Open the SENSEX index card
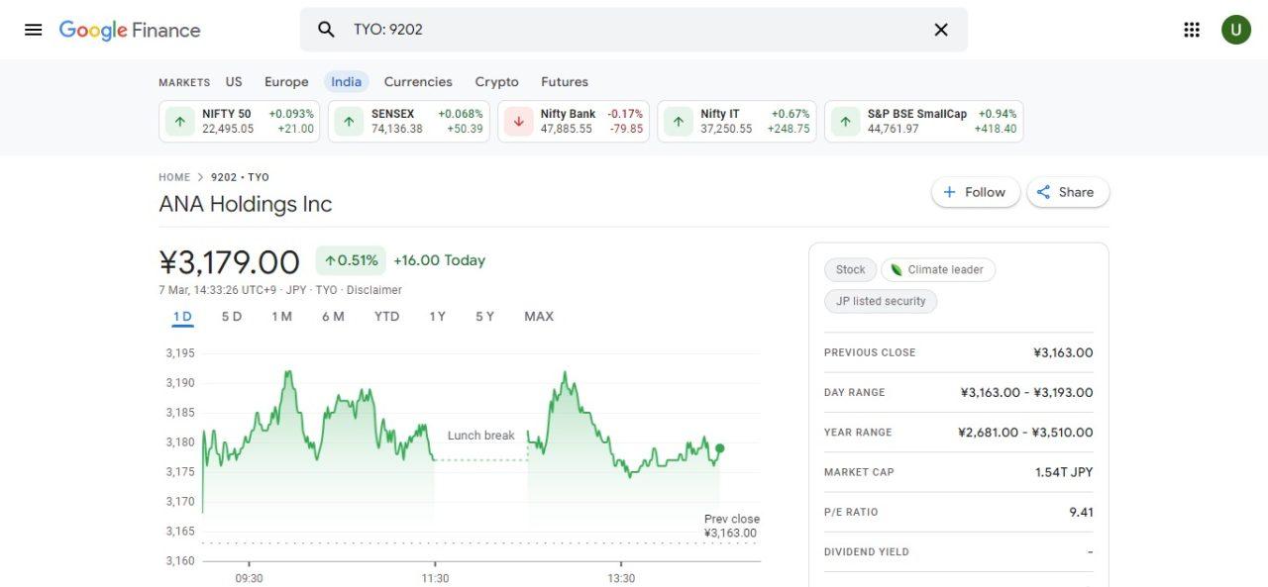 [409, 122]
